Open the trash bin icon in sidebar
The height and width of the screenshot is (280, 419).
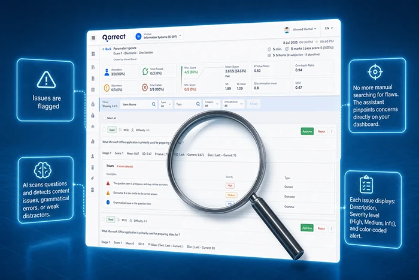click(x=93, y=167)
